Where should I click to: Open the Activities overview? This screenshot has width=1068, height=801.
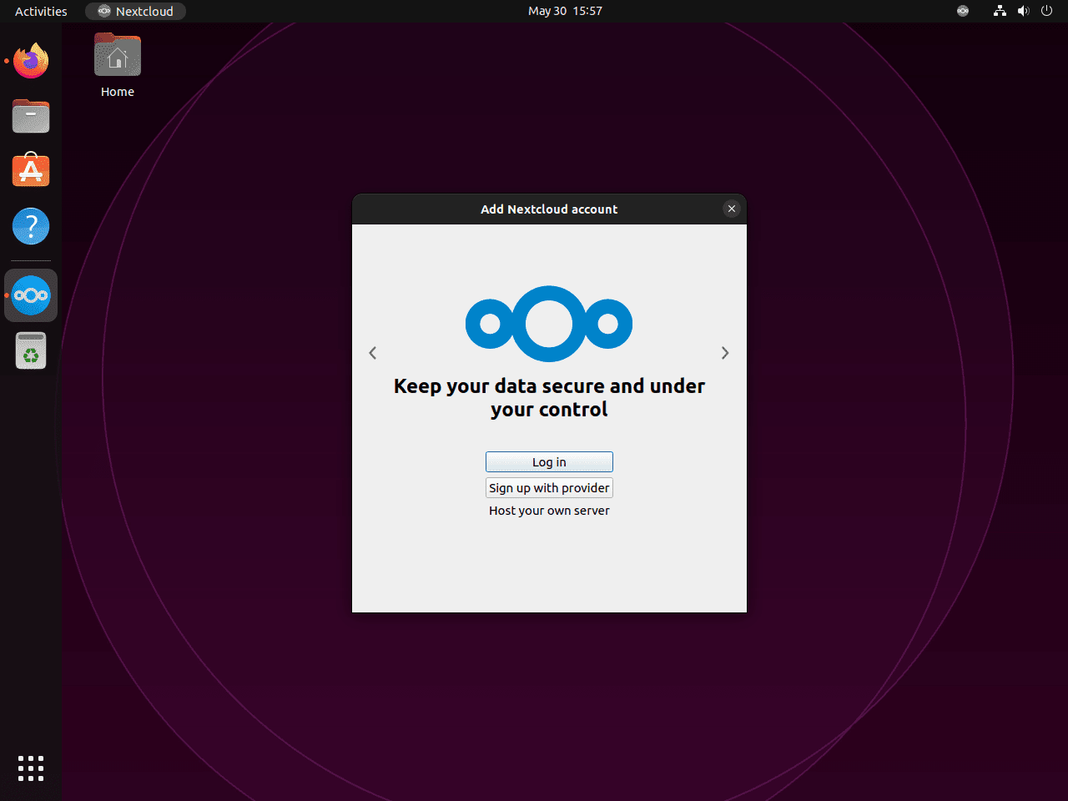coord(40,11)
